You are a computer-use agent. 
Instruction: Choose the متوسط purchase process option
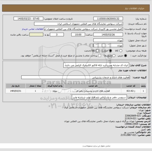[x=114, y=56]
